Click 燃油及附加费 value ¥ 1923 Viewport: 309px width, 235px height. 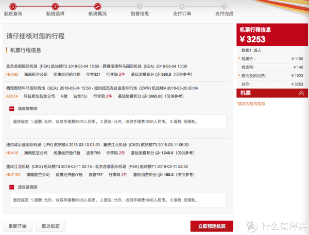(x=297, y=76)
